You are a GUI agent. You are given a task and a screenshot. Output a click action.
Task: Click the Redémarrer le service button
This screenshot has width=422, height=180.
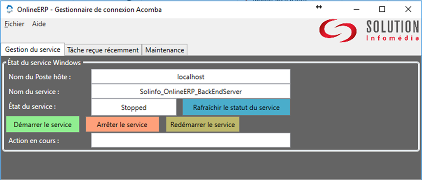[203, 124]
